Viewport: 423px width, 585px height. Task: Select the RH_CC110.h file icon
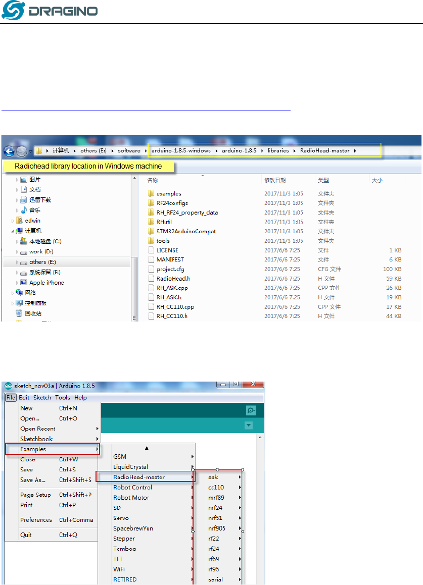coord(151,316)
